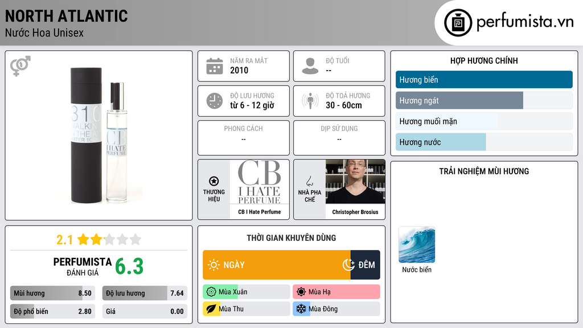Click the sillage radiating person icon

pyautogui.click(x=310, y=101)
